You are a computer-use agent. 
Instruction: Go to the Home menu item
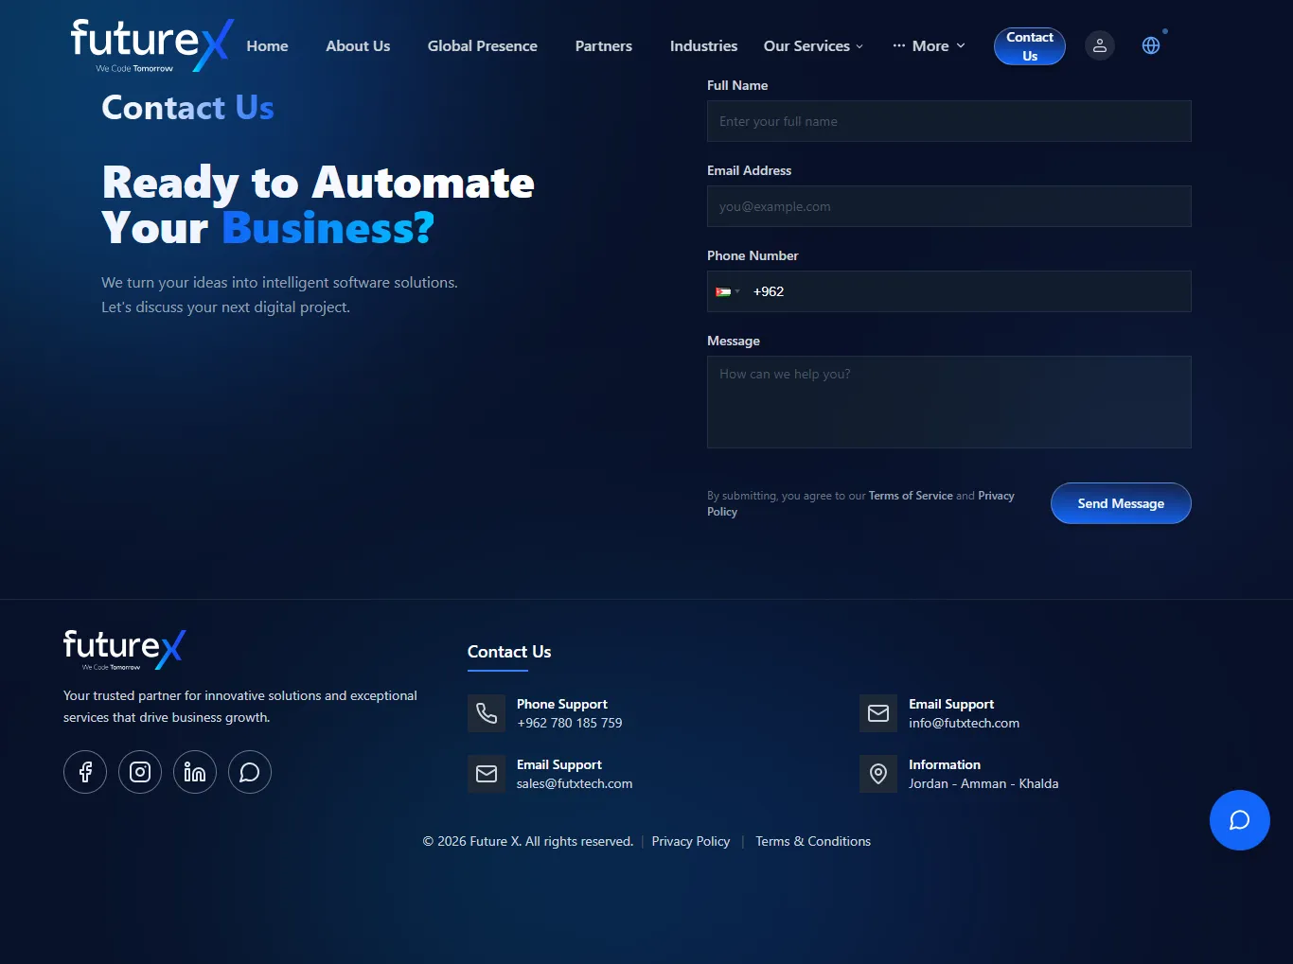(x=268, y=45)
